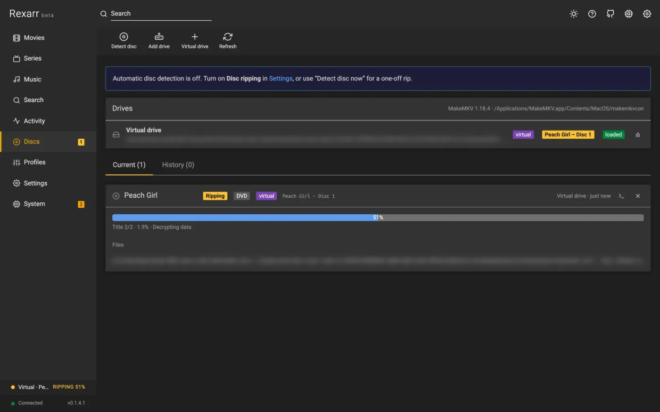
Task: Click the 51% rip progress bar
Action: click(378, 218)
